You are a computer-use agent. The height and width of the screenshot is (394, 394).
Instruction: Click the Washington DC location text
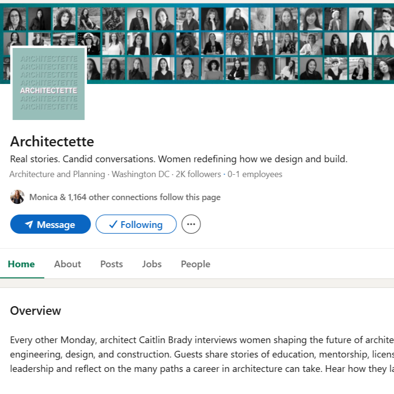click(x=141, y=174)
